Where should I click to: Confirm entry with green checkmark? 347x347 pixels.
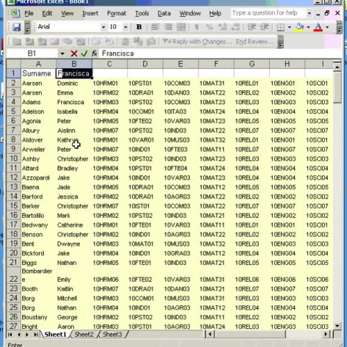pos(84,53)
